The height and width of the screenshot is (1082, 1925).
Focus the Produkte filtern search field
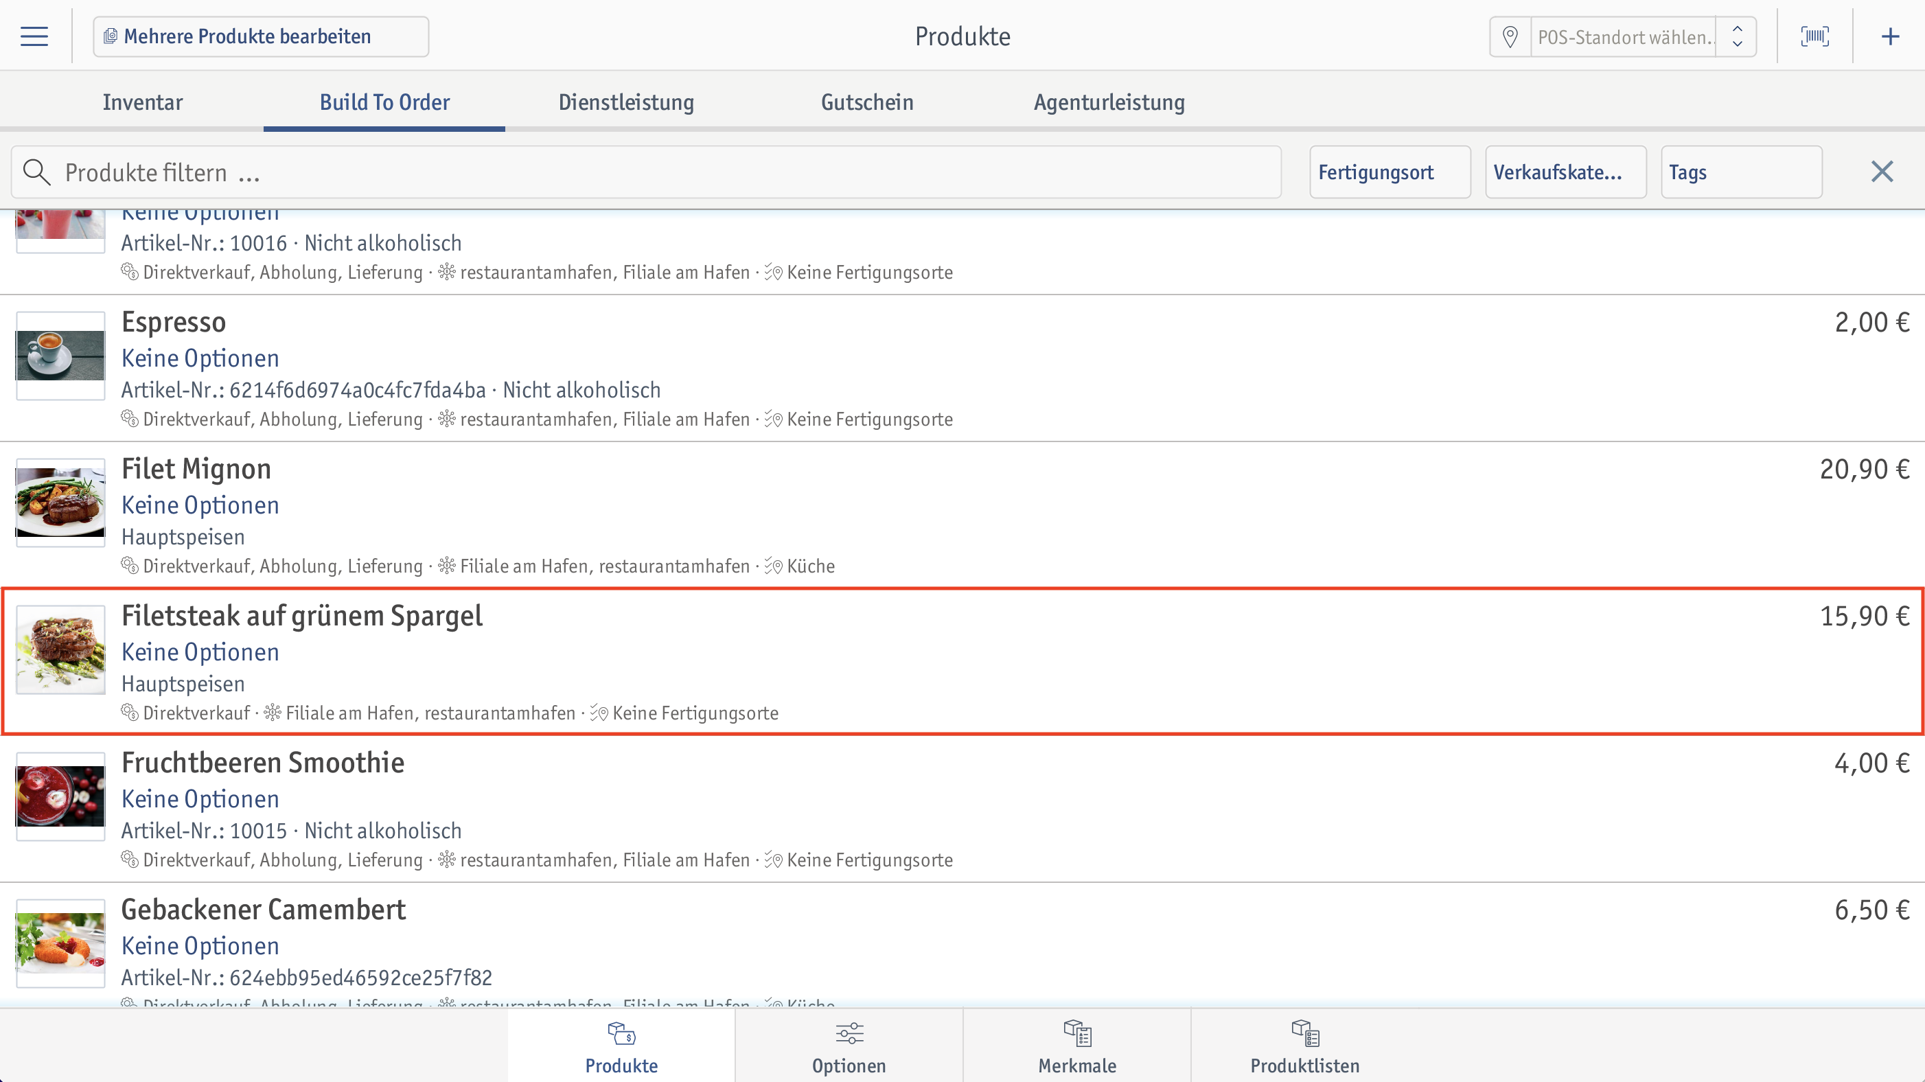(x=647, y=172)
